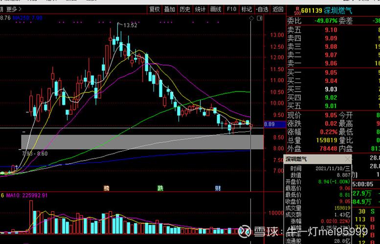380x244 pixels.
Task: Click the 外盘 78448 value
Action: pos(328,148)
